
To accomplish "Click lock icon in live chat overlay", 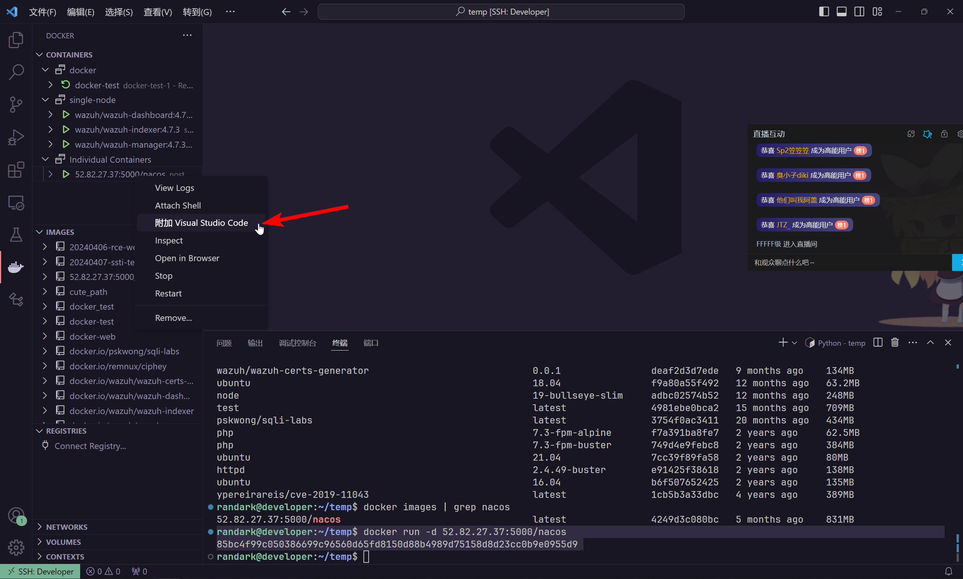I will click(x=944, y=134).
